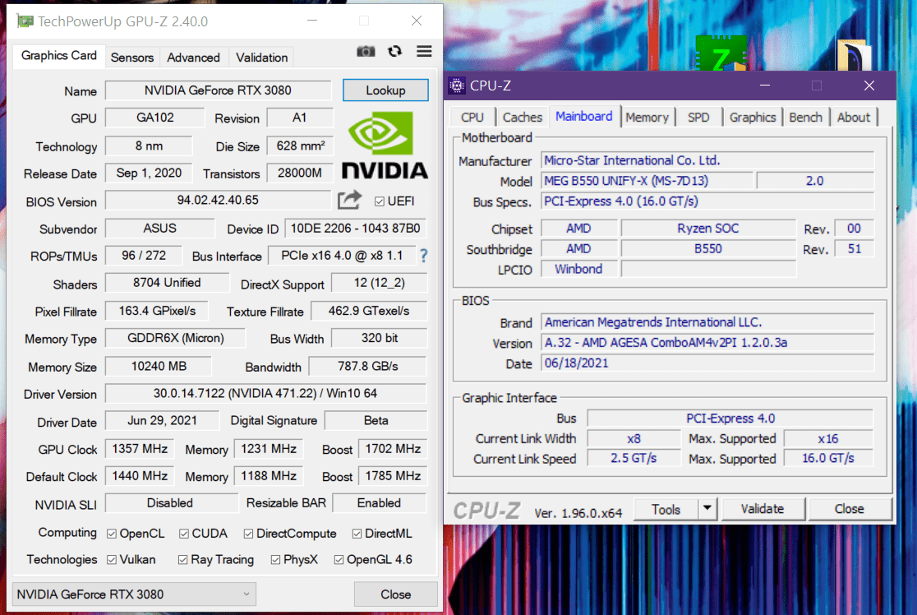This screenshot has height=615, width=917.
Task: Click BIOS date 06/18/2021 in CPU-Z
Action: pos(576,363)
